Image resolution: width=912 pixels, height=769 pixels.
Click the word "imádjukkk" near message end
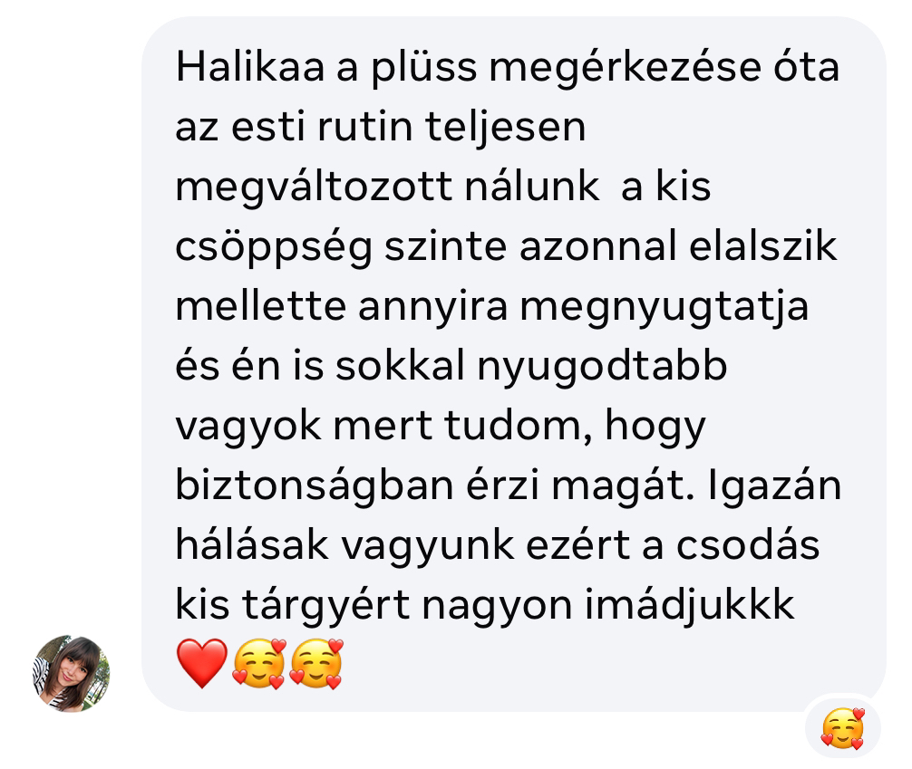coord(689,606)
